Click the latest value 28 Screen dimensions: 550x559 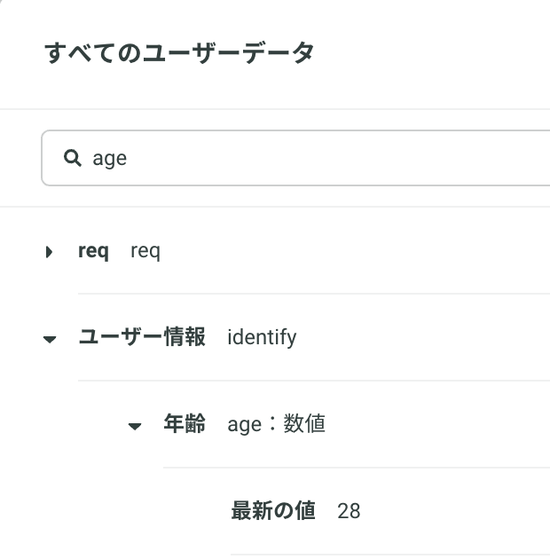[x=349, y=511]
